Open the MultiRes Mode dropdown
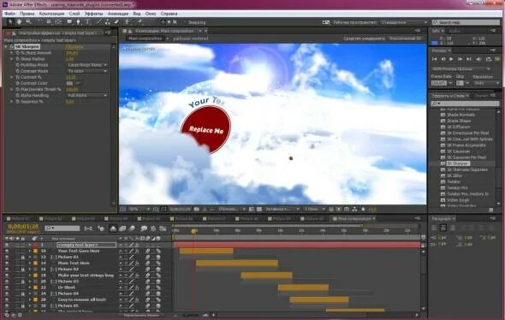The width and height of the screenshot is (505, 320). pos(87,65)
